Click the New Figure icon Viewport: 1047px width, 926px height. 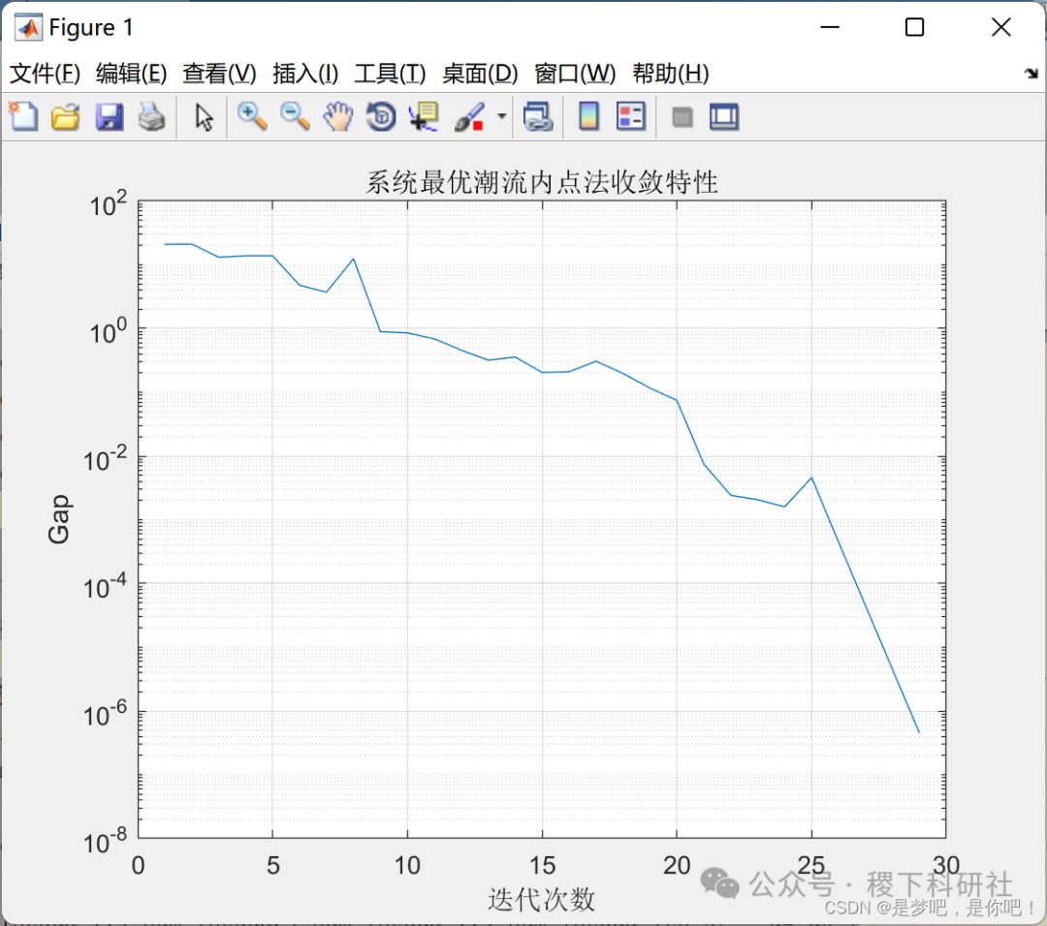pyautogui.click(x=23, y=117)
